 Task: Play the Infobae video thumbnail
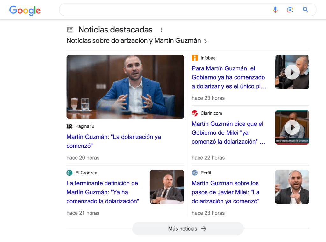click(x=292, y=72)
